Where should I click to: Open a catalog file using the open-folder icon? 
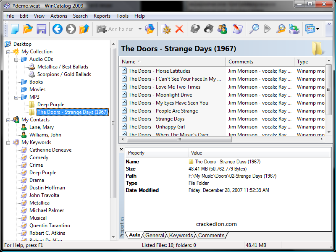28,29
